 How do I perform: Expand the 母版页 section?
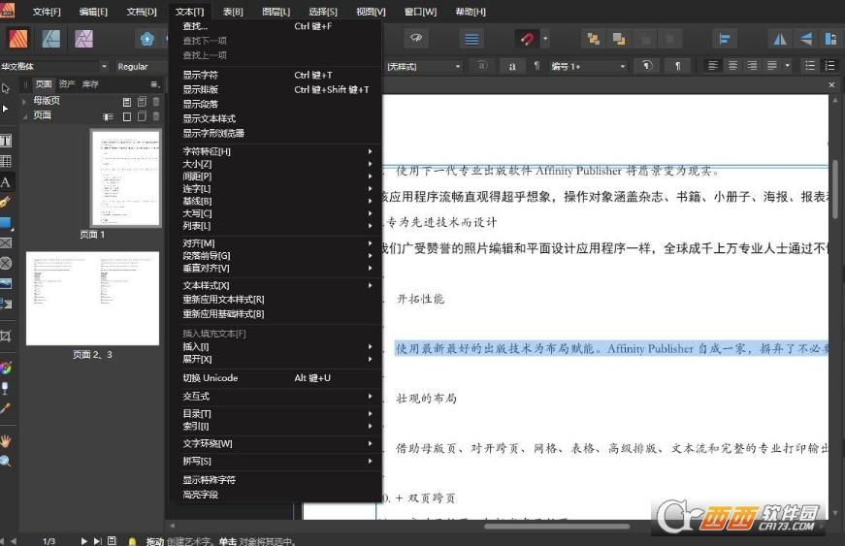click(x=24, y=101)
